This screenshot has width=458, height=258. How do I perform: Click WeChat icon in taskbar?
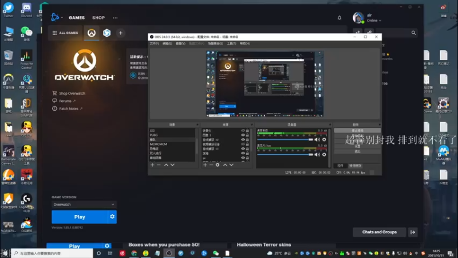(216, 253)
